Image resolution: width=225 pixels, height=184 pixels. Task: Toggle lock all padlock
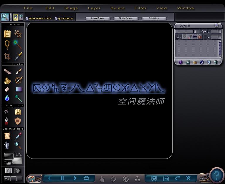(200, 36)
